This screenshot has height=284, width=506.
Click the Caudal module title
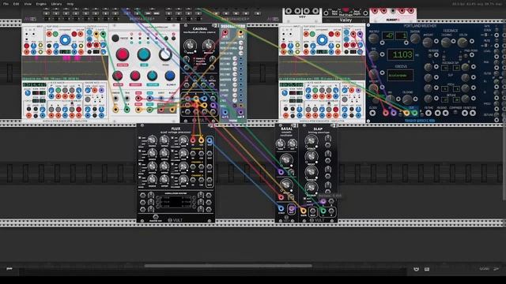pos(199,28)
